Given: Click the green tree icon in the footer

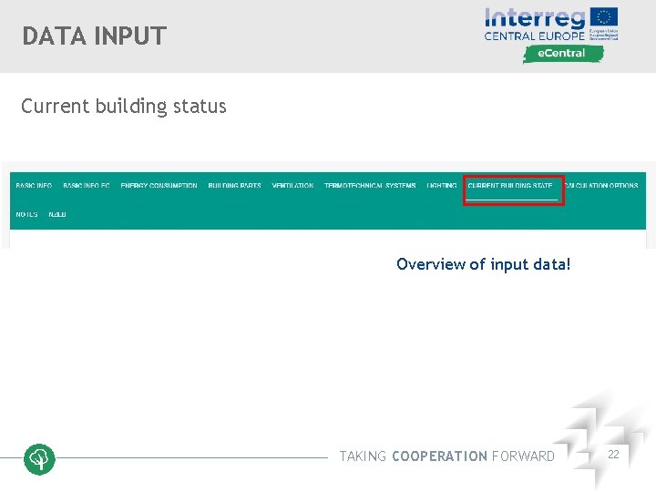Looking at the screenshot, I should point(39,459).
